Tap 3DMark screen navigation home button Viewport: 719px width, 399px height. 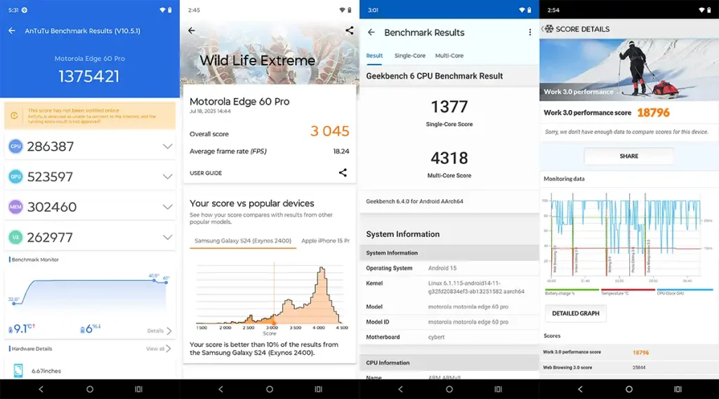[270, 389]
